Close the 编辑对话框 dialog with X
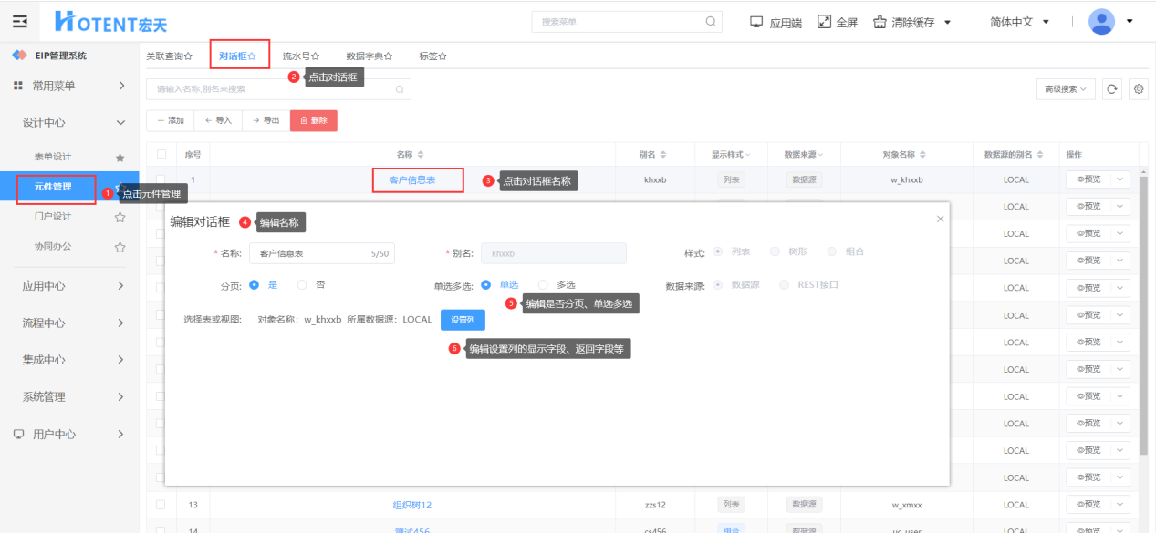The height and width of the screenshot is (533, 1156). [940, 220]
